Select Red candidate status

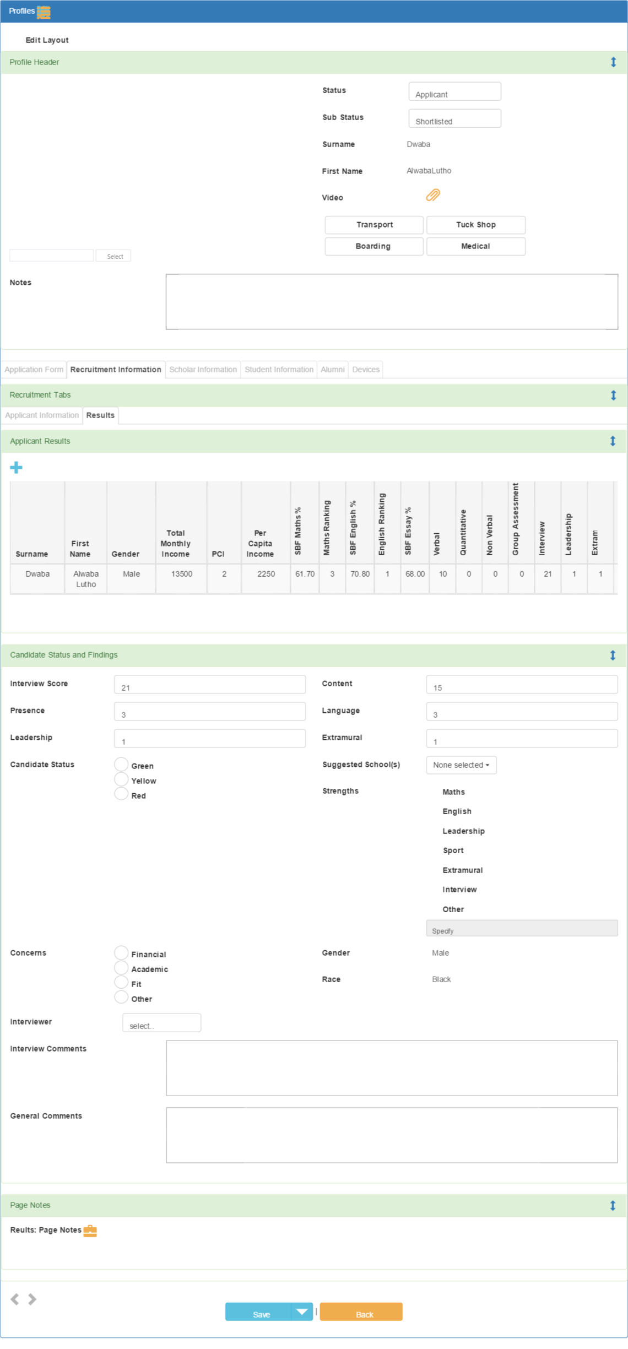pos(121,794)
